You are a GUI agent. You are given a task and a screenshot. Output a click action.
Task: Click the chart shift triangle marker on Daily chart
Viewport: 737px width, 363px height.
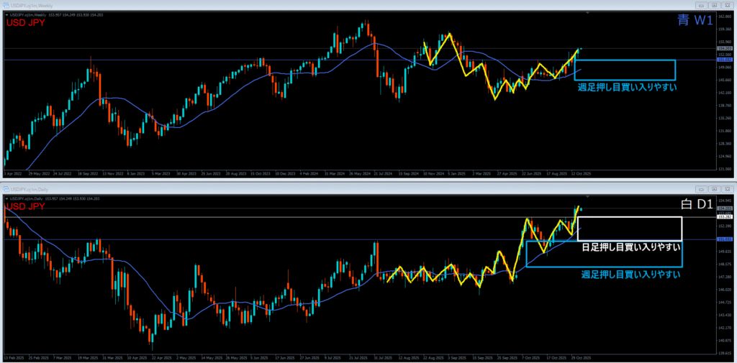click(588, 196)
